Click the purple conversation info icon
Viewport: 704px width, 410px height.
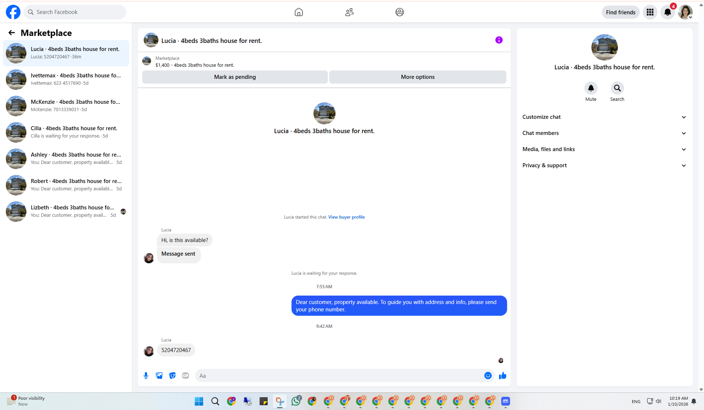tap(499, 40)
